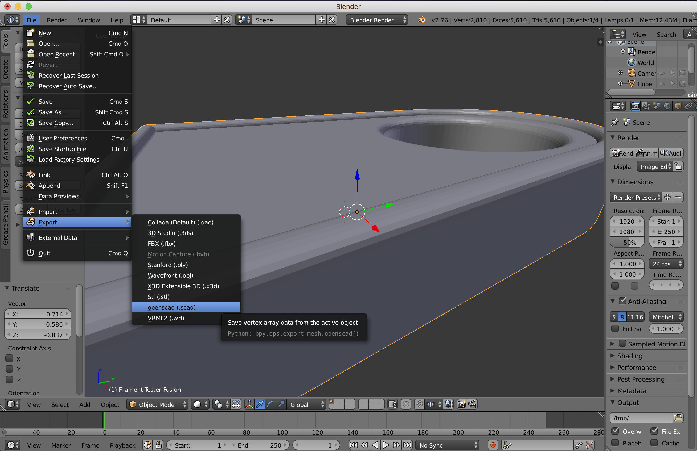This screenshot has width=697, height=451.
Task: Open User Preferences... menu entry
Action: point(77,138)
